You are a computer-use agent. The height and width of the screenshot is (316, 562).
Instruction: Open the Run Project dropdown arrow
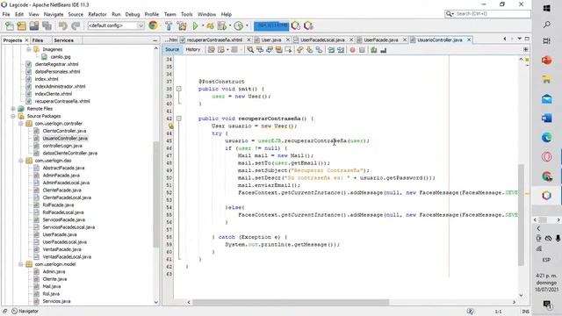[x=203, y=25]
